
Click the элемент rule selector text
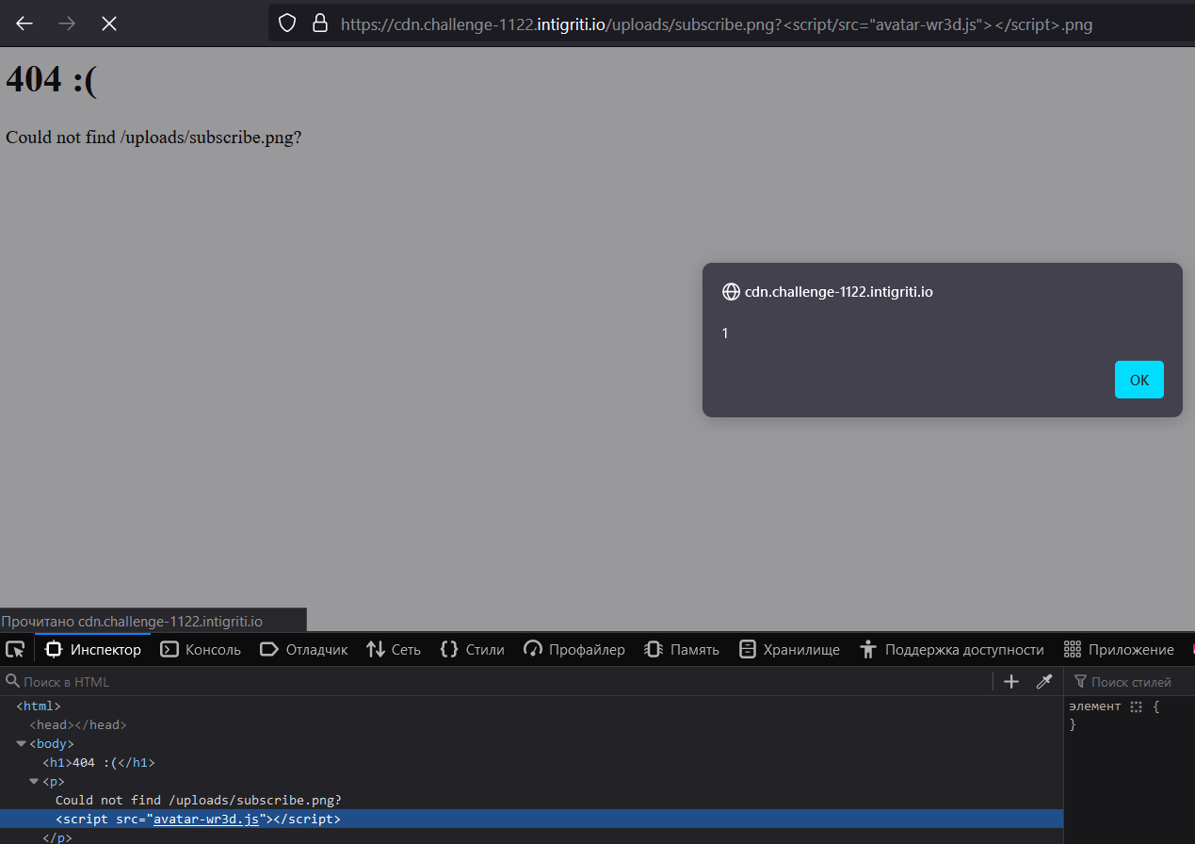coord(1095,706)
